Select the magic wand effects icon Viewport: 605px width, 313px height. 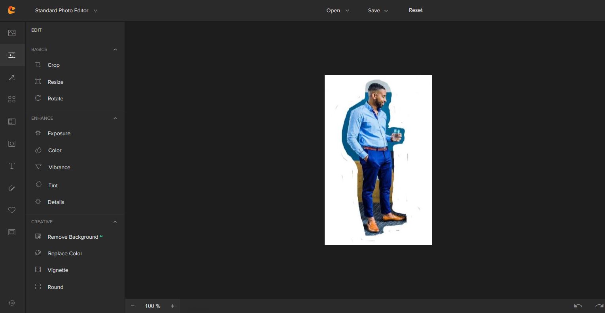click(x=12, y=77)
